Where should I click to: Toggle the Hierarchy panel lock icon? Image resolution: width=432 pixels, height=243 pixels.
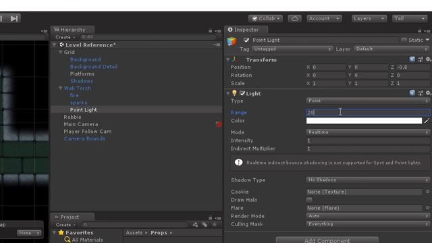[210, 30]
